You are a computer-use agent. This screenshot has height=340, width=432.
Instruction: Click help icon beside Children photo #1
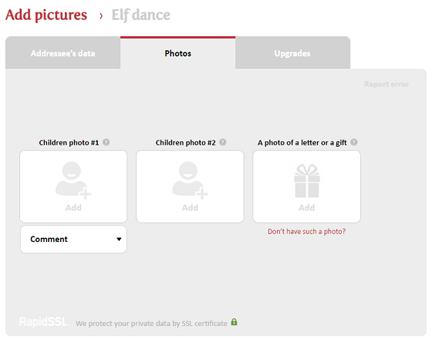coord(106,142)
